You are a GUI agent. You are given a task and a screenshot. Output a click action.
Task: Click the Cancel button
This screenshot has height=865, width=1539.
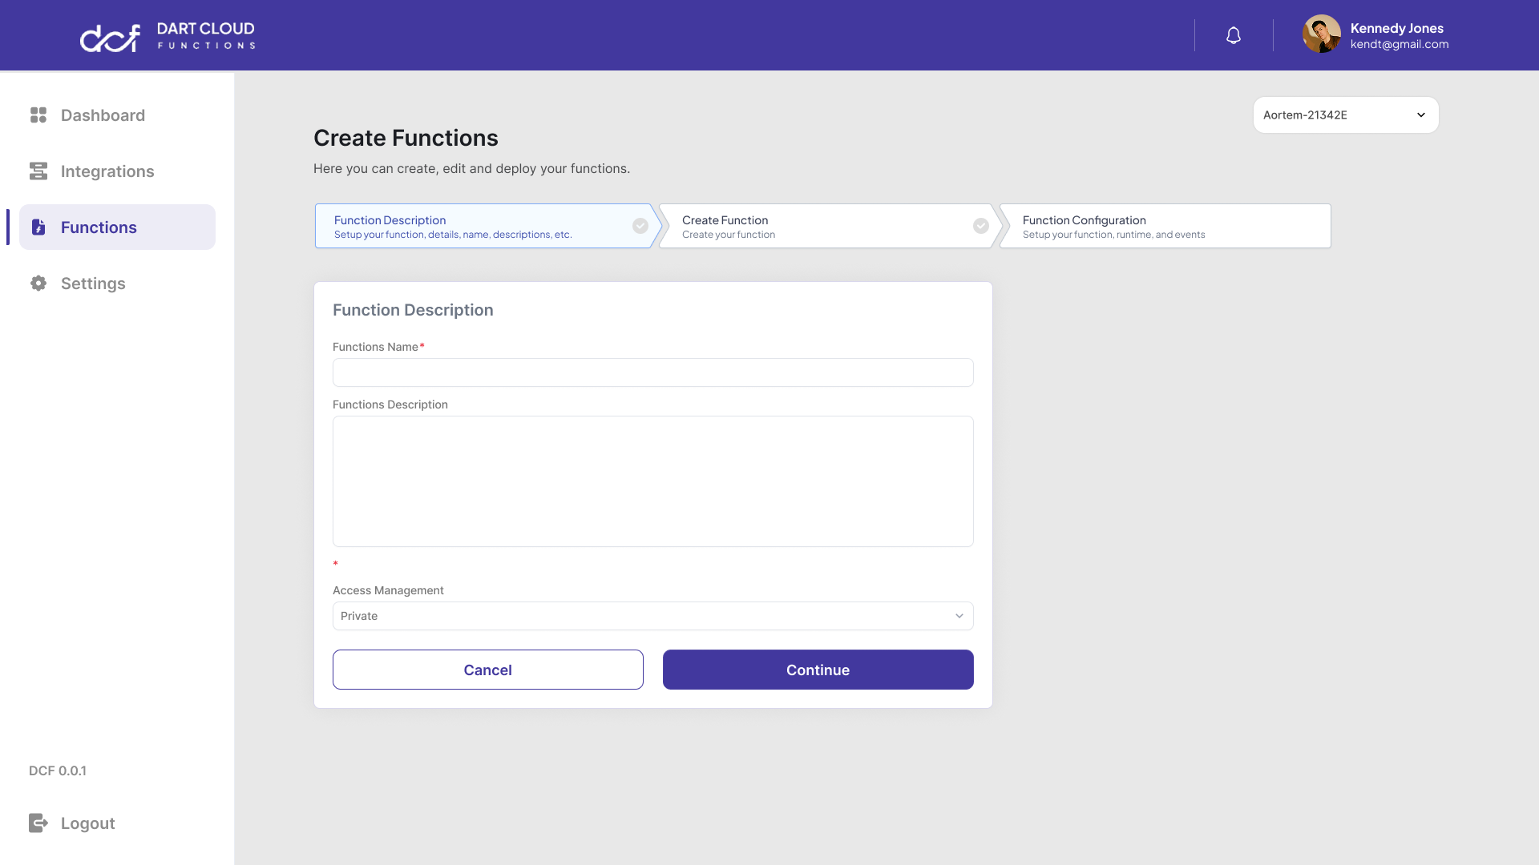tap(487, 670)
